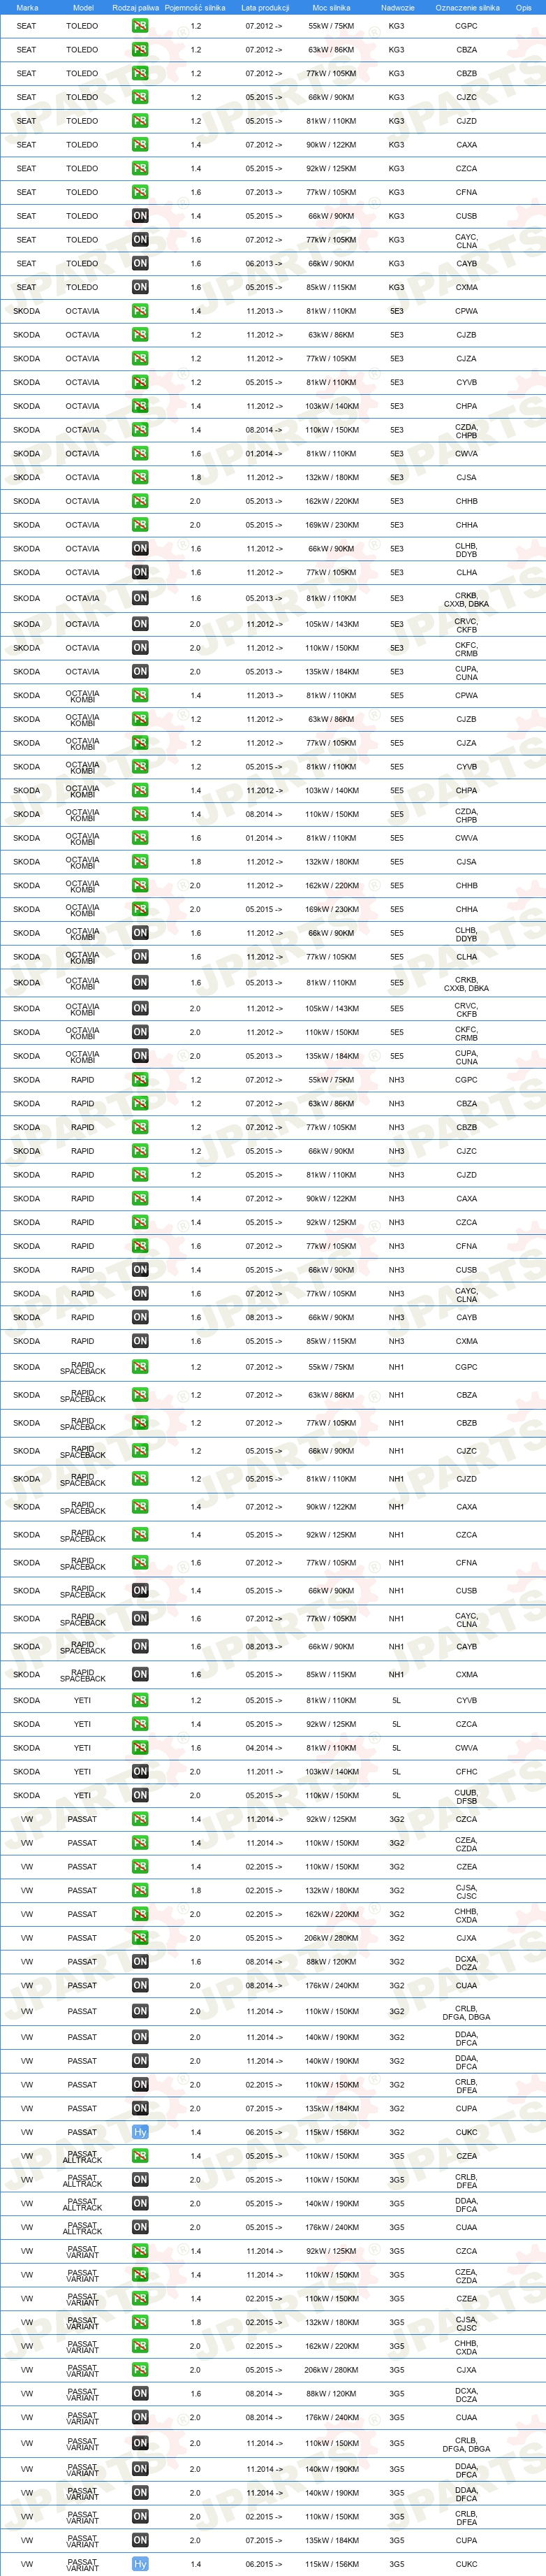Viewport: 546px width, 2576px height.
Task: Click petrol icon in Octavia Kombi CHPA row
Action: point(140,790)
